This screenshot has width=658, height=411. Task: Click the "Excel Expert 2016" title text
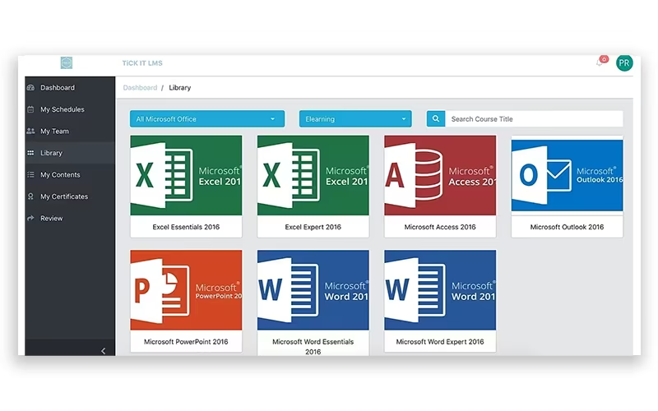coord(313,227)
